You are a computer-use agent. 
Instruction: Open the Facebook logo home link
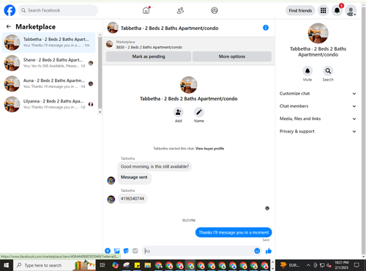[x=10, y=10]
